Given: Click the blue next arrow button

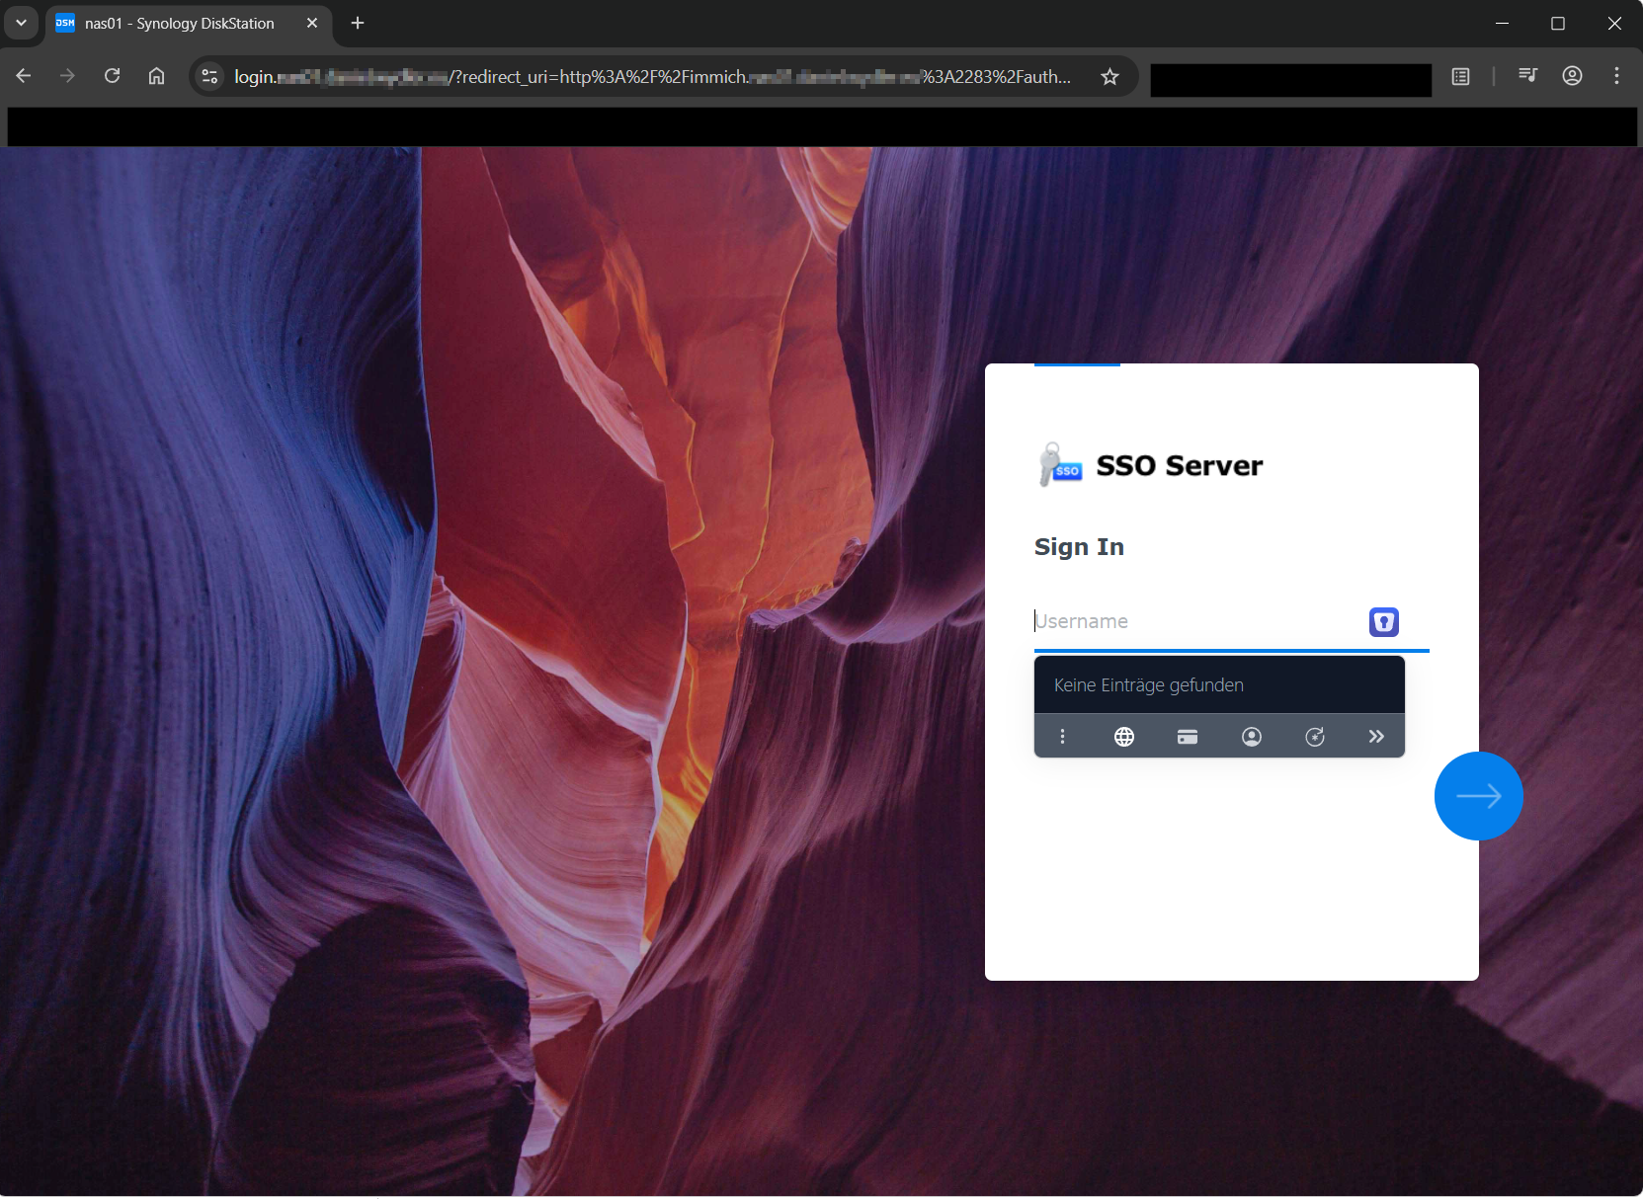Looking at the screenshot, I should (x=1478, y=796).
